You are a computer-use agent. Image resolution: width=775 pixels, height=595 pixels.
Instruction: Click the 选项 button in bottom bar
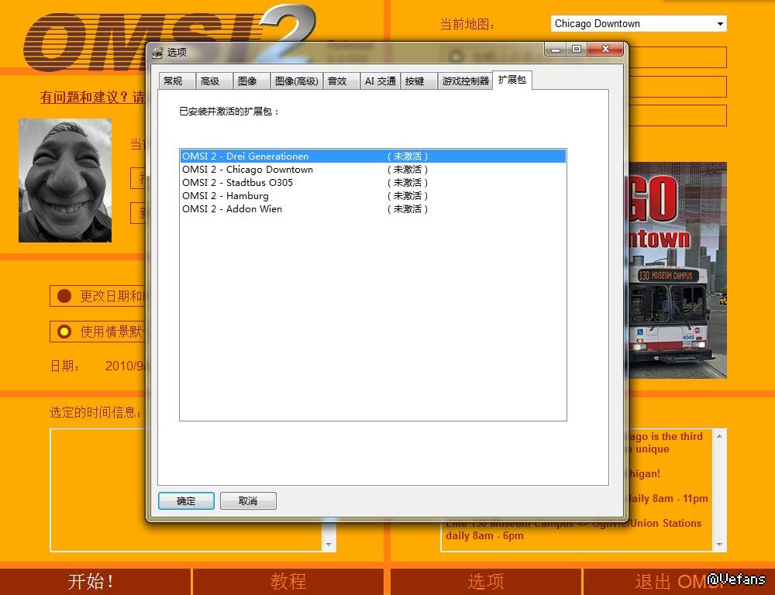point(486,581)
